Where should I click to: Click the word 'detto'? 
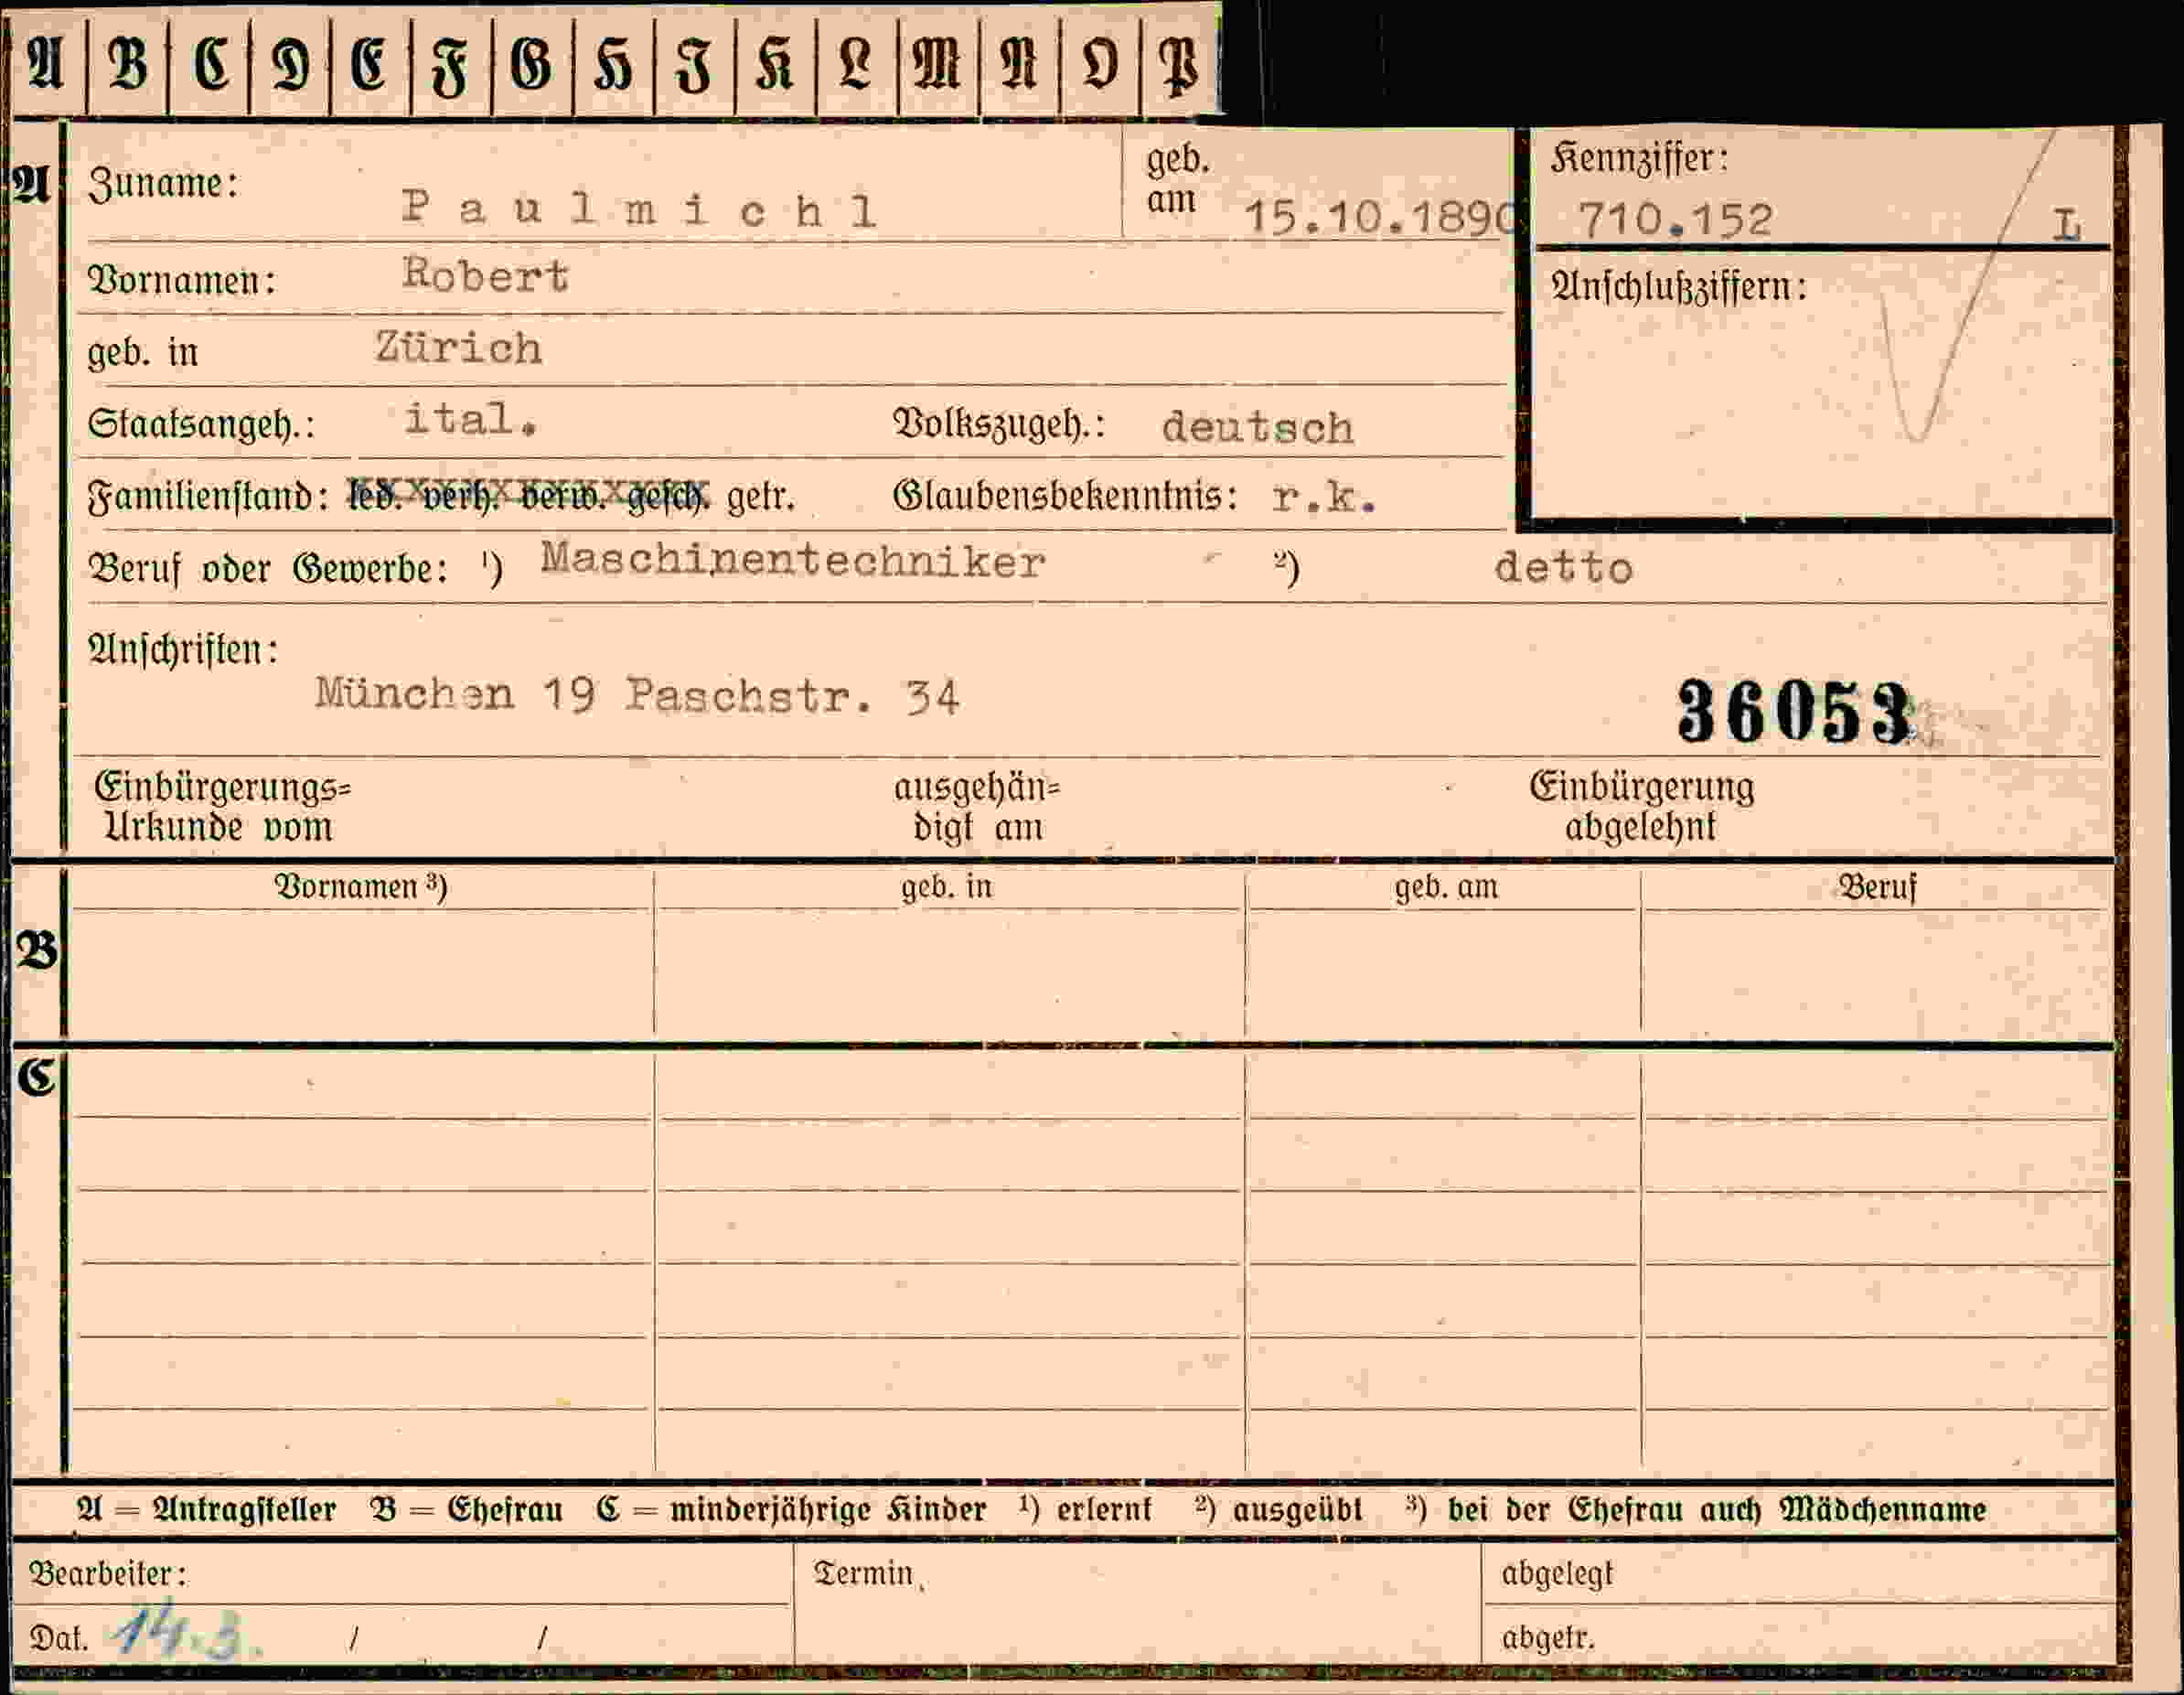click(1563, 568)
